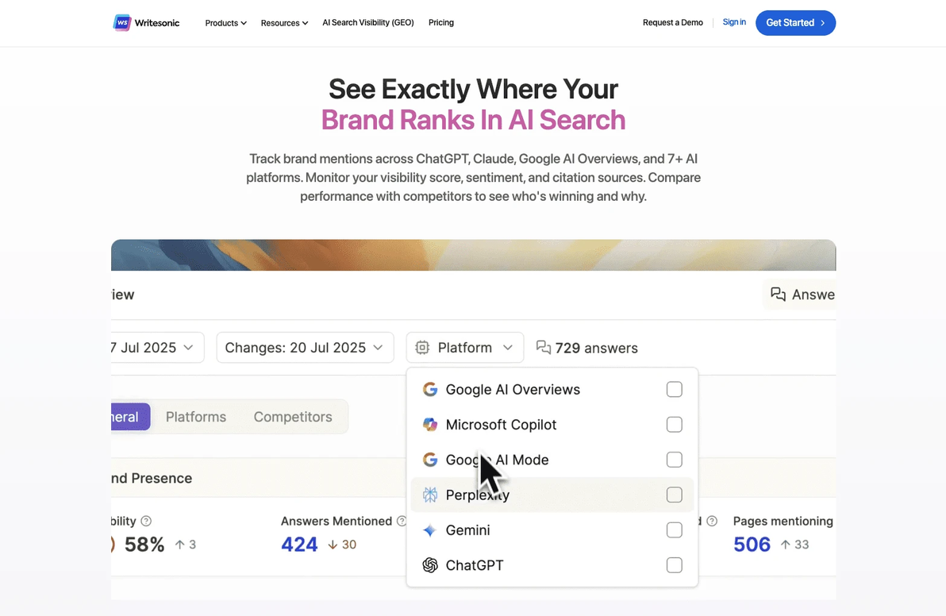Screen dimensions: 946x616
Task: Collapse the Platform dropdown
Action: pos(464,348)
